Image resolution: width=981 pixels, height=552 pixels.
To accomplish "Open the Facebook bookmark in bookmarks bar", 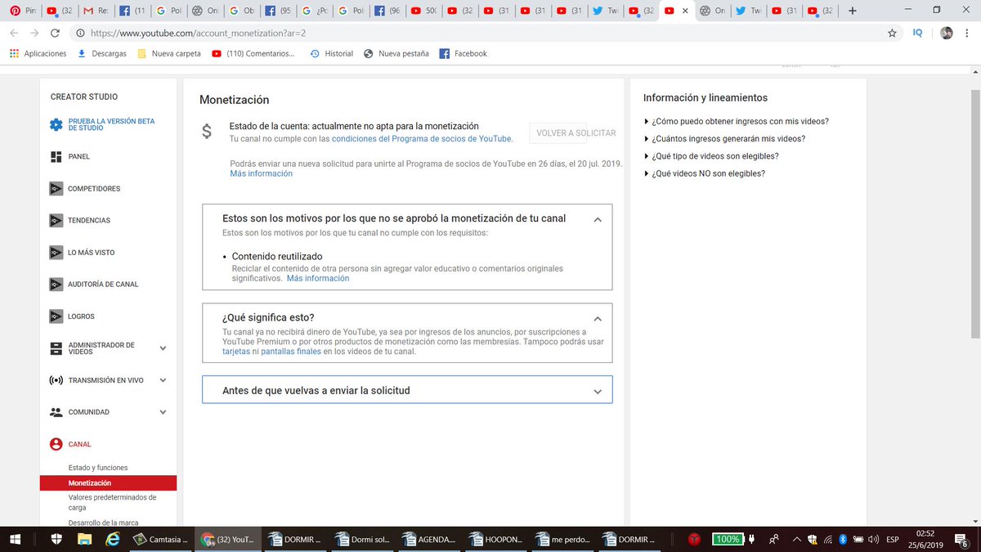I will pos(463,53).
